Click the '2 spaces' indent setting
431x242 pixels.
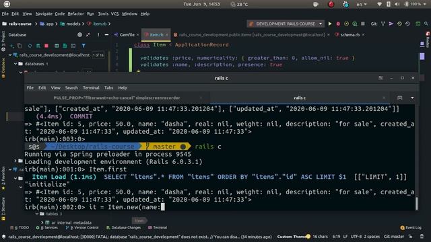point(372,237)
